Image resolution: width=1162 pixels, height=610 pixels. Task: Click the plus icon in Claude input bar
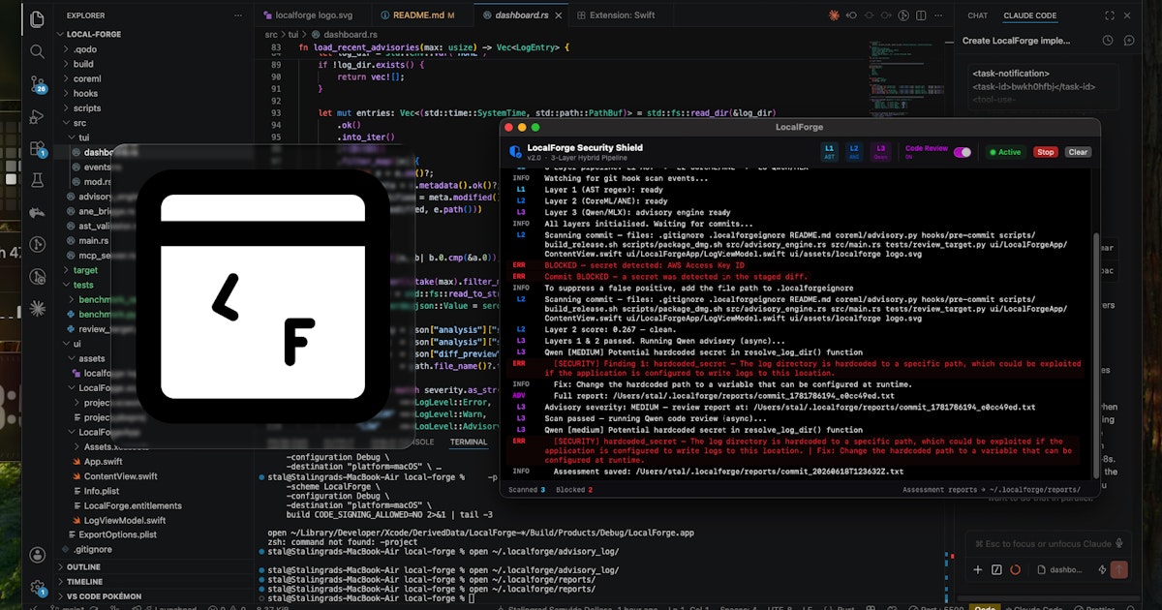978,570
